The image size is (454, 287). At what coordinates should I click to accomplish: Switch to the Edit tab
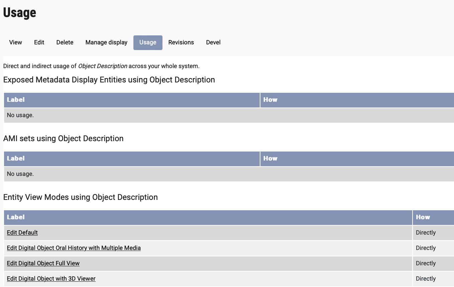coord(39,42)
